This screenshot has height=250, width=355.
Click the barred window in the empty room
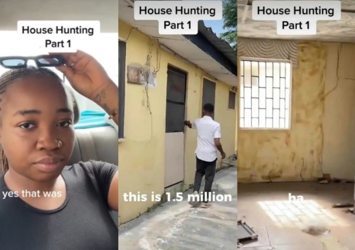265,94
